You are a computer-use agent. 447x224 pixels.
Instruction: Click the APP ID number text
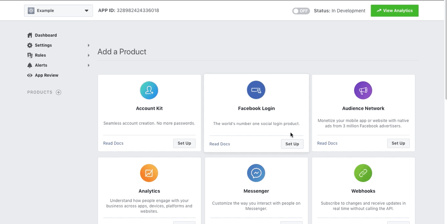(x=138, y=11)
